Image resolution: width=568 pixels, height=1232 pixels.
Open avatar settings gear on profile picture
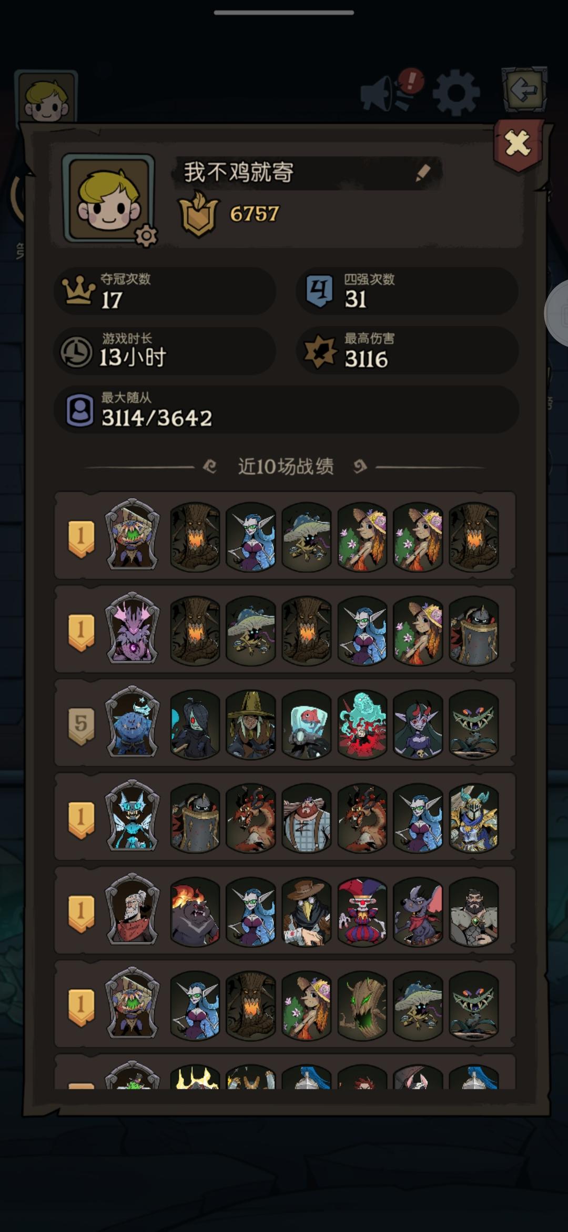(x=146, y=236)
